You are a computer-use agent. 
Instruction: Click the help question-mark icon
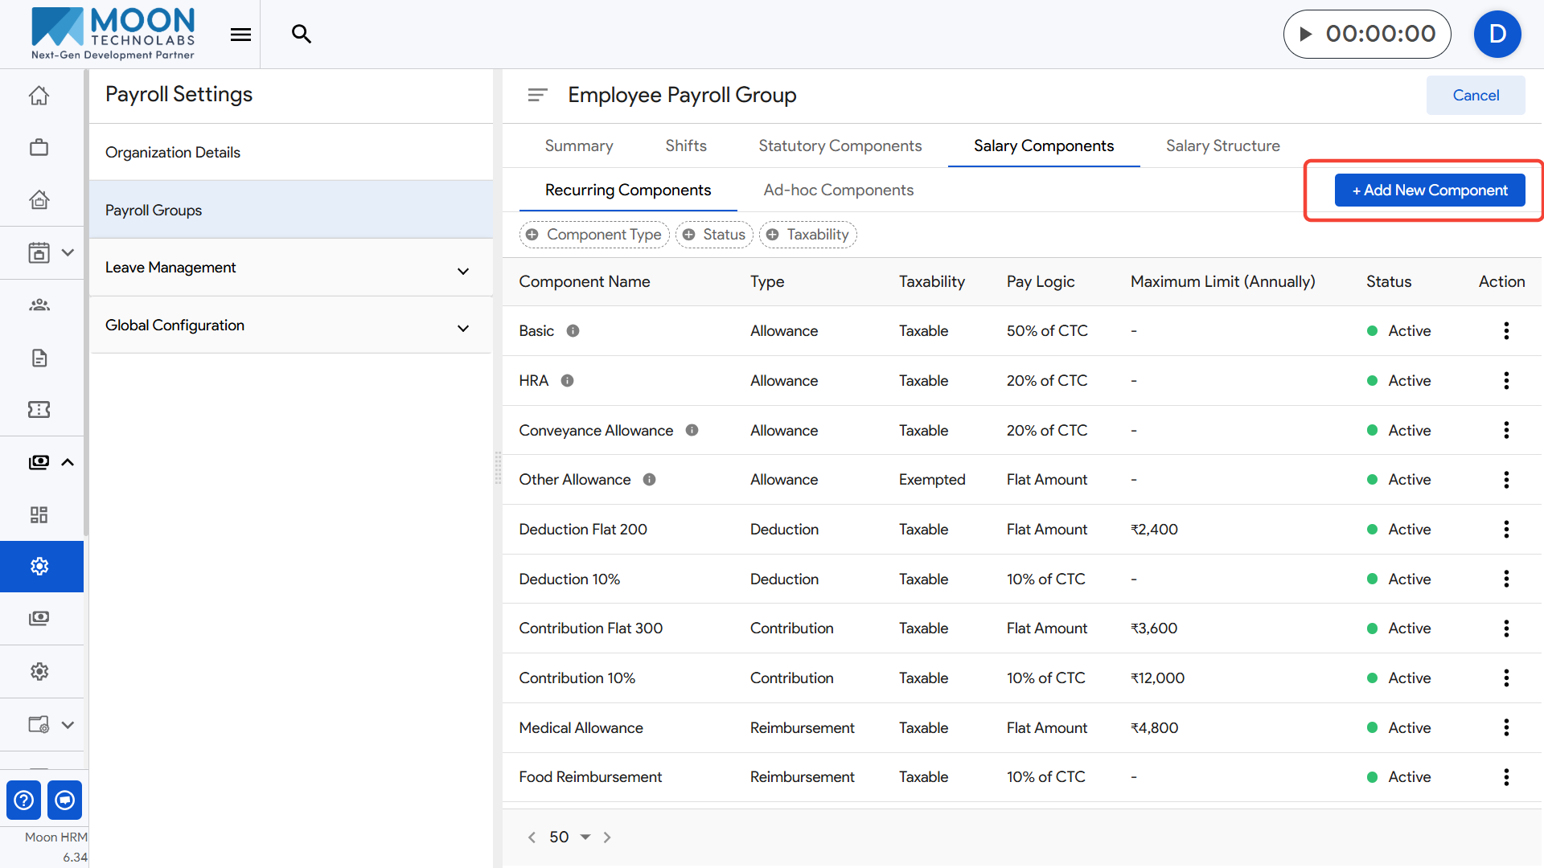click(x=24, y=800)
